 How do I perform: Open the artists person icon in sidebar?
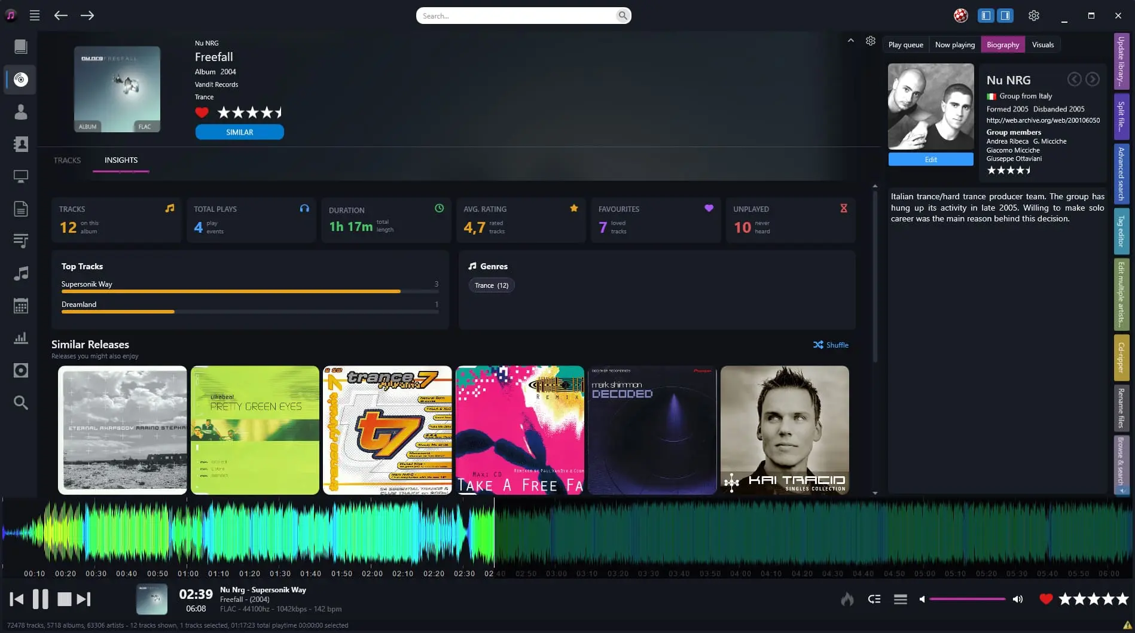point(21,112)
